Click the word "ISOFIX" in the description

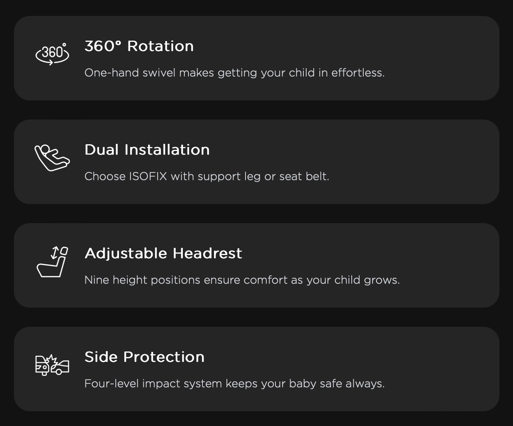coord(148,177)
